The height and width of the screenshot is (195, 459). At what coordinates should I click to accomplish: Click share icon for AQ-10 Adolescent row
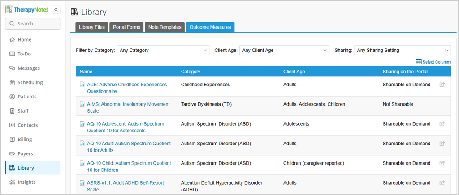pos(442,124)
